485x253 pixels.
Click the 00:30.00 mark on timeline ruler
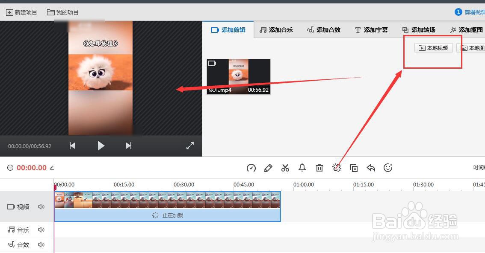184,184
